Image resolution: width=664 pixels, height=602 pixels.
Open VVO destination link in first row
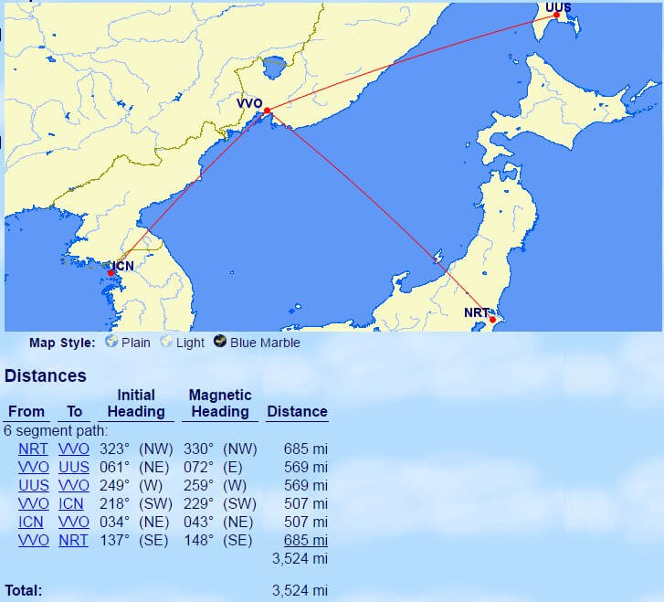[x=73, y=449]
